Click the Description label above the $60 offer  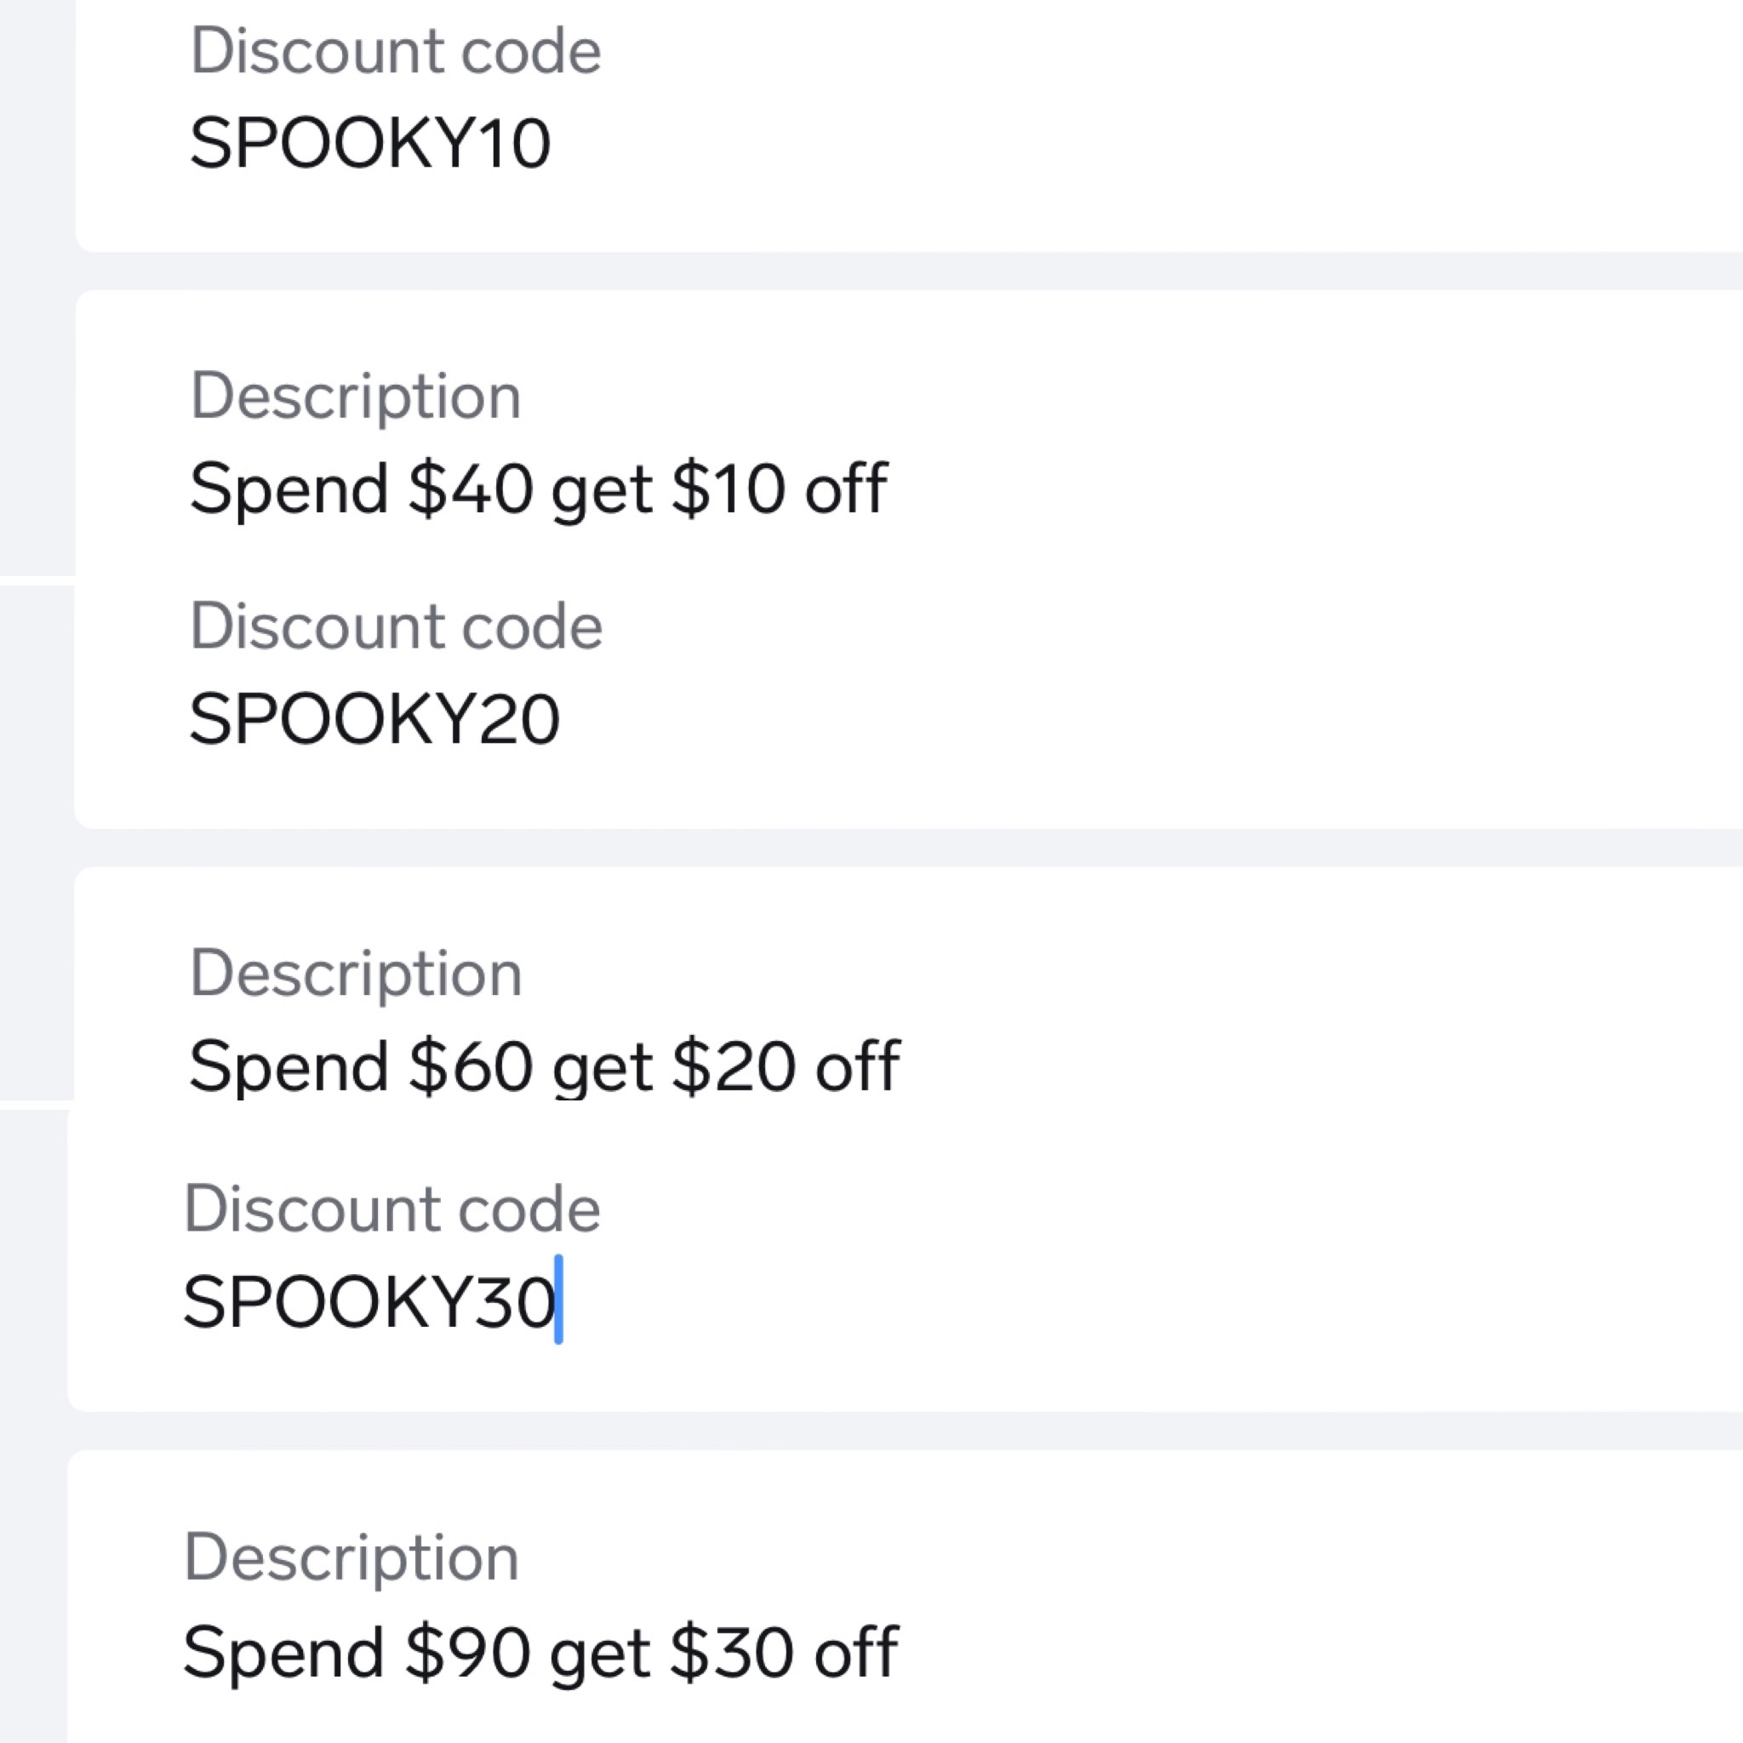pos(356,974)
